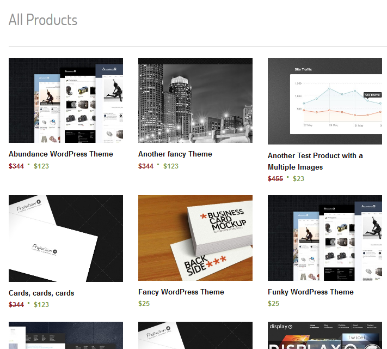
Task: Click the $123 price under Abundance WordPress Theme
Action: 41,166
